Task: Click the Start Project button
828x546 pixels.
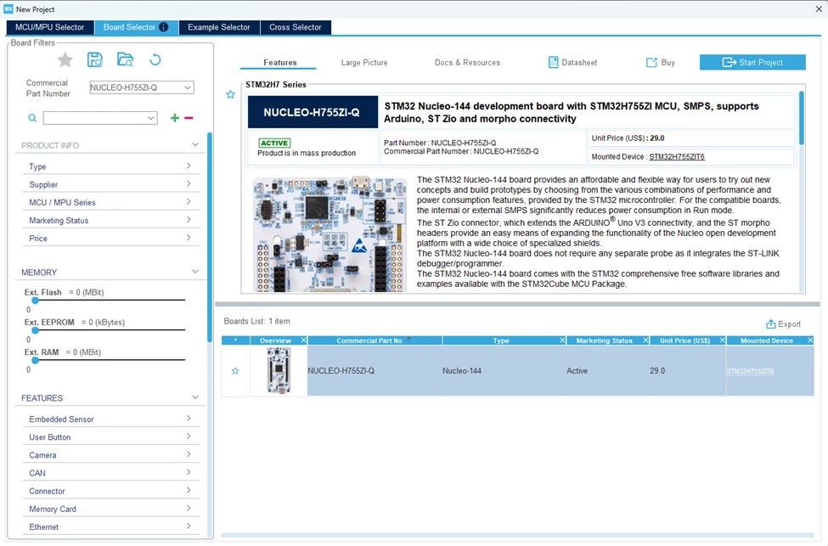Action: click(752, 62)
